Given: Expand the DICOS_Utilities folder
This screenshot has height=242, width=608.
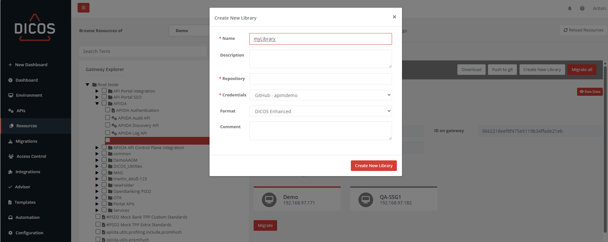Looking at the screenshot, I should point(97,166).
